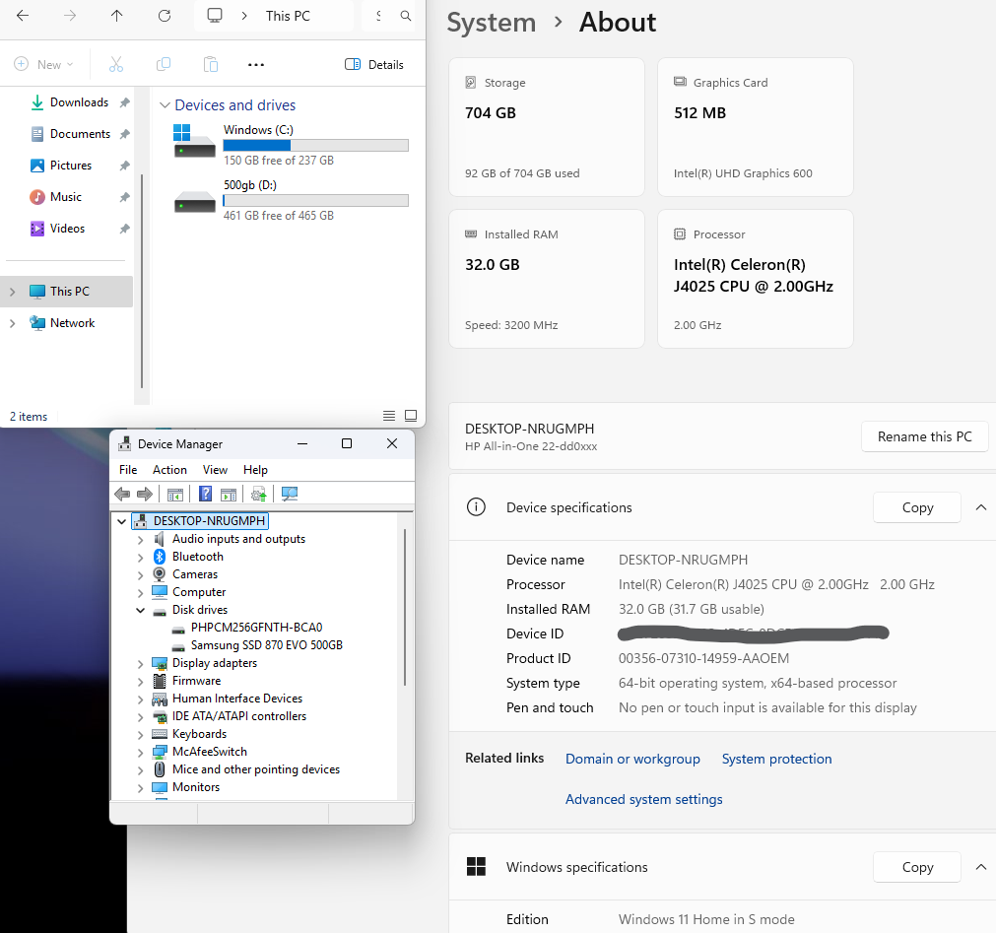Viewport: 996px width, 933px height.
Task: Select the McAfeeSwitch category
Action: click(209, 752)
